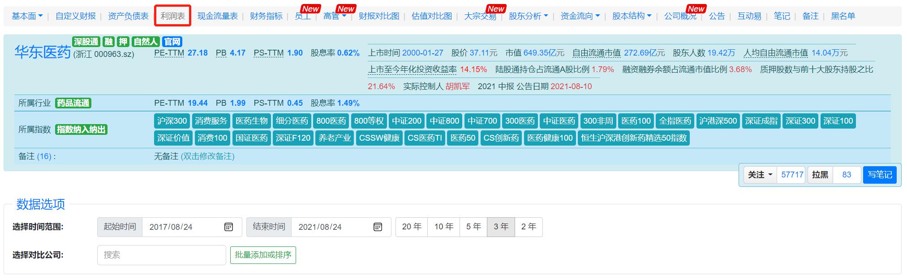
Task: Expand the 高管 dropdown menu
Action: point(335,16)
